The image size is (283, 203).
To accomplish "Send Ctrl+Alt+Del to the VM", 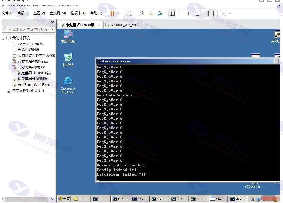I will tap(130, 13).
